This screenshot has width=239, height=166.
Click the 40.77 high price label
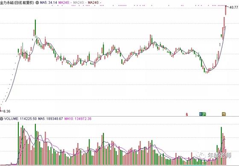coord(234,7)
